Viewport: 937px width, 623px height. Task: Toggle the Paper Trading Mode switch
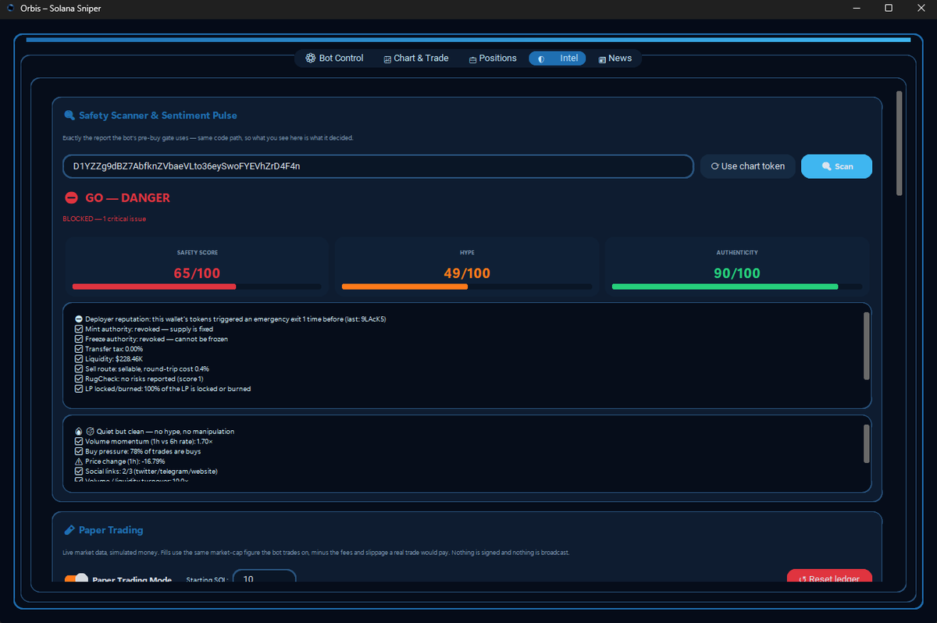pos(76,580)
